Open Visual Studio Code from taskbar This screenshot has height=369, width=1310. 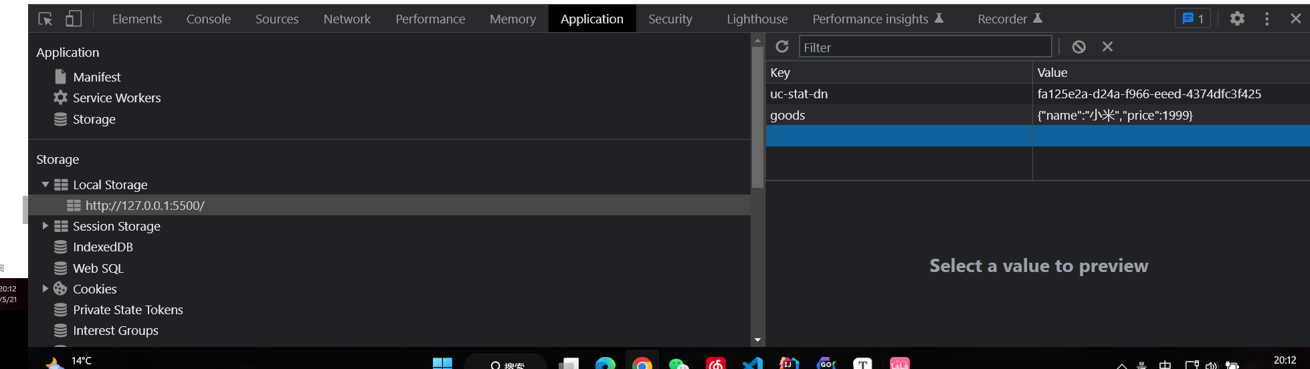pyautogui.click(x=753, y=364)
